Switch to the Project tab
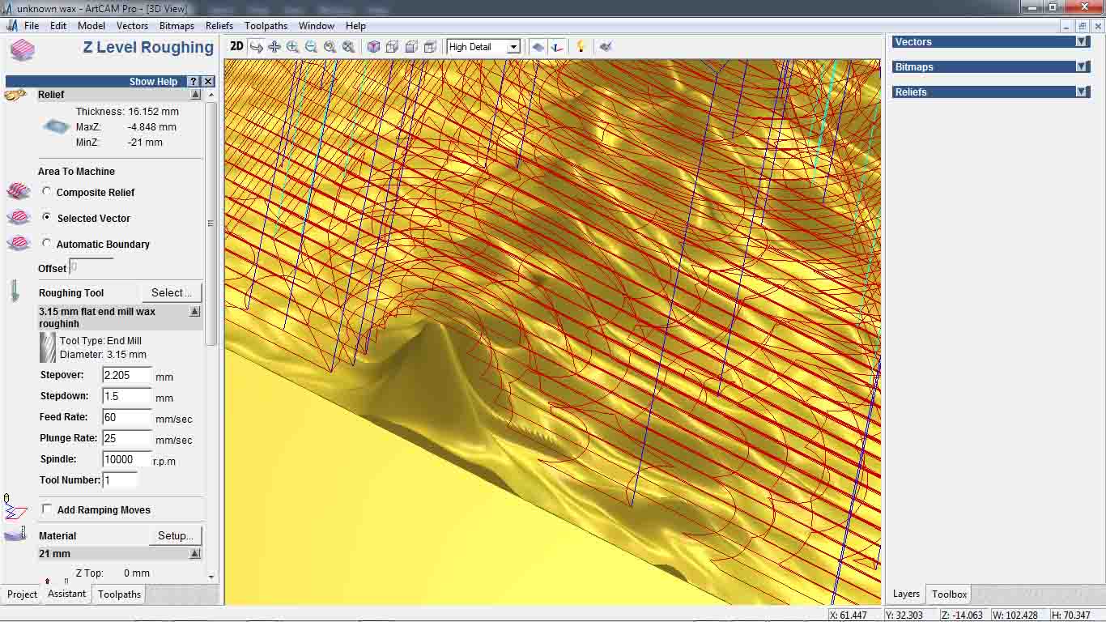The width and height of the screenshot is (1106, 622). pyautogui.click(x=22, y=594)
